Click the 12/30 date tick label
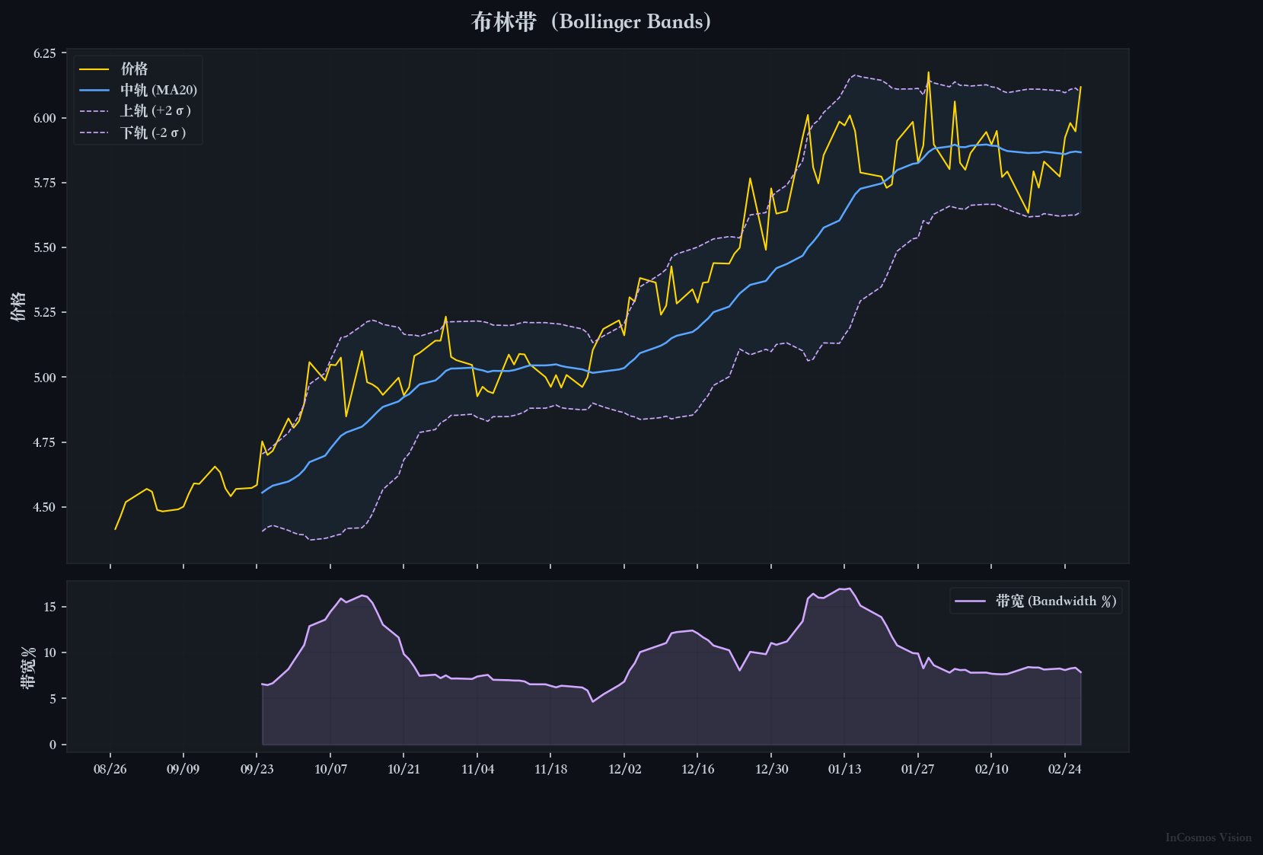 click(x=771, y=769)
